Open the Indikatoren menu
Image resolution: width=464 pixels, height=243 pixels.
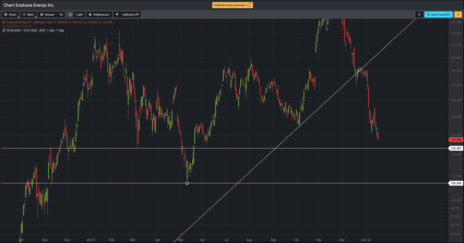pyautogui.click(x=99, y=15)
